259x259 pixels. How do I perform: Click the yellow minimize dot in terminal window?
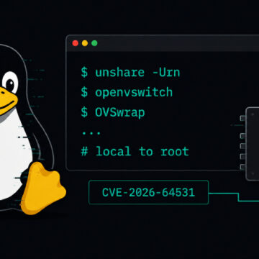[85, 43]
